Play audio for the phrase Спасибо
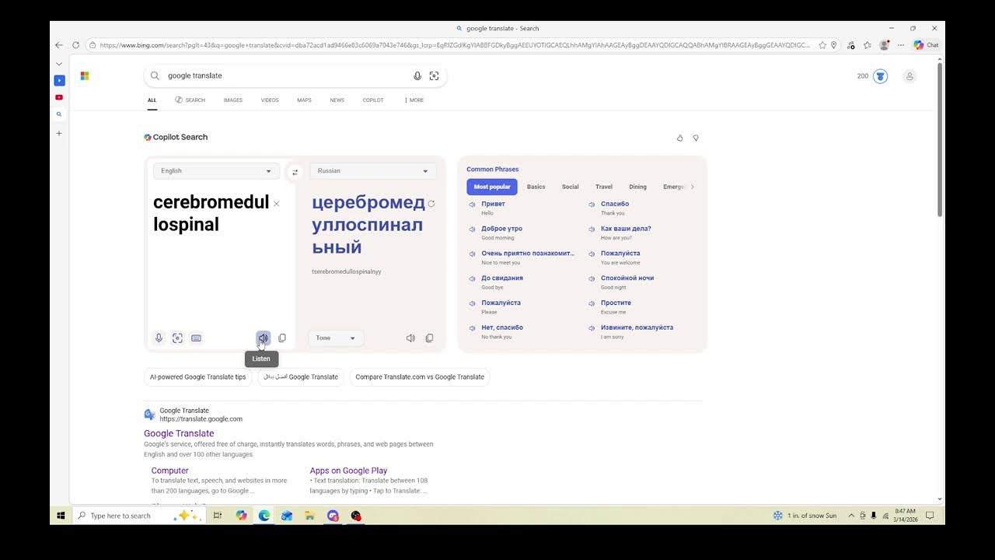The image size is (995, 560). 592,205
